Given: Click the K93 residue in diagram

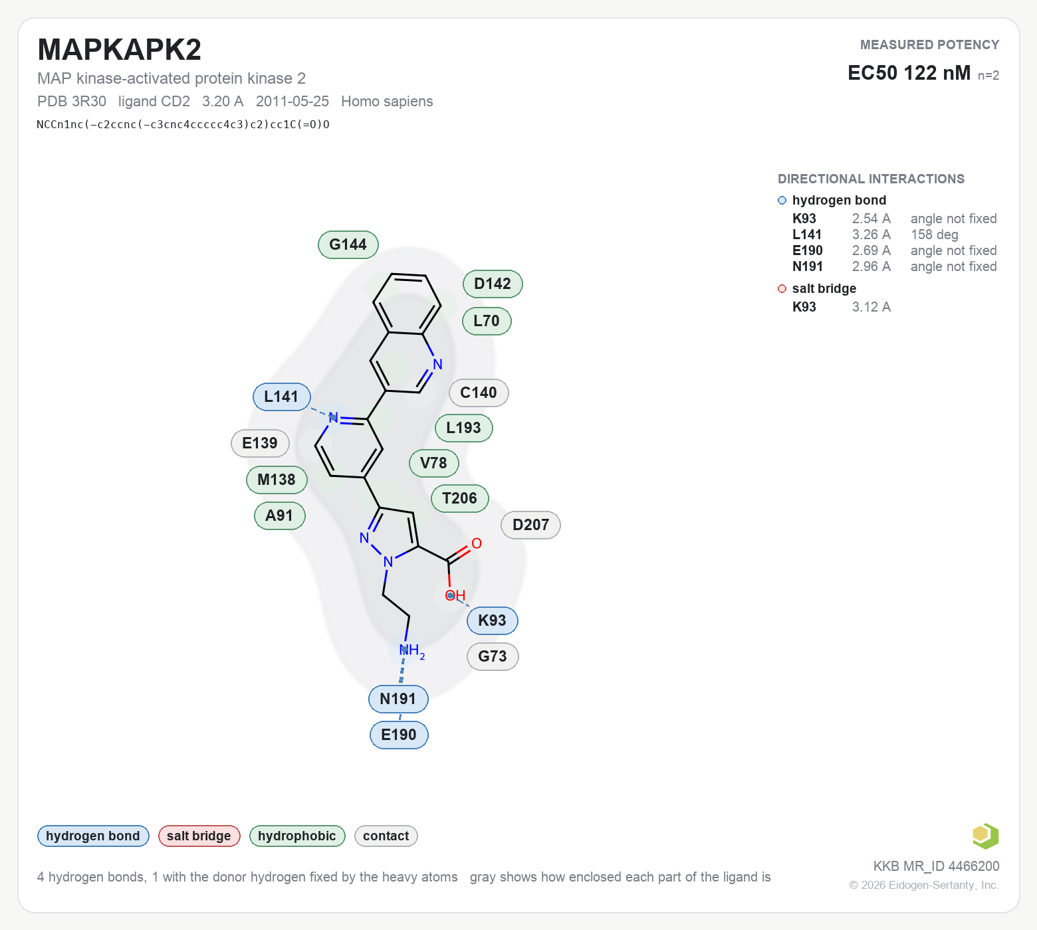Looking at the screenshot, I should click(493, 620).
